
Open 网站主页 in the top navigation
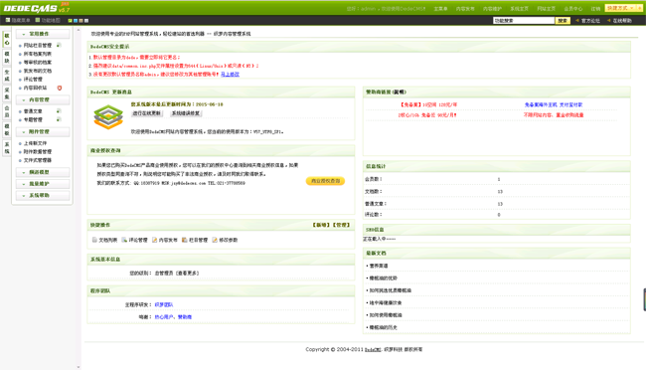pyautogui.click(x=547, y=9)
